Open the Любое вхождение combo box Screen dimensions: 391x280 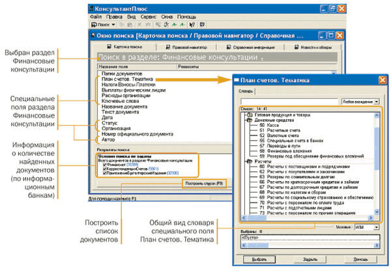coord(360,102)
